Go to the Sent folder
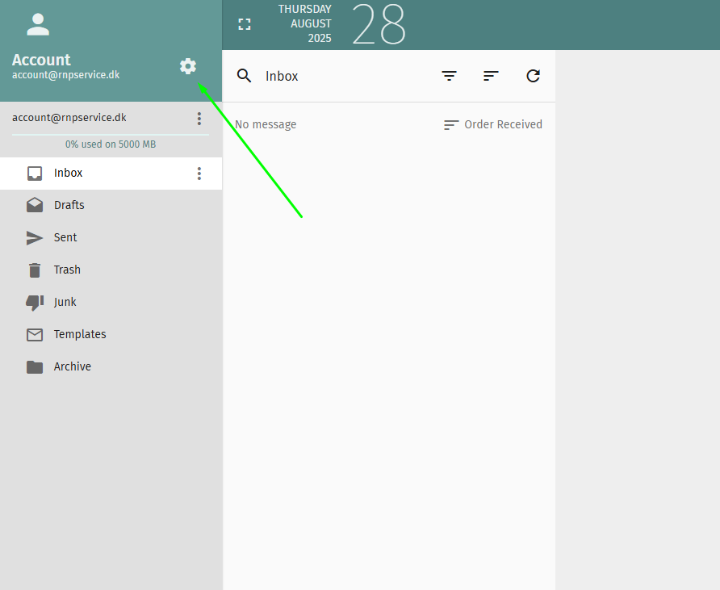 65,237
